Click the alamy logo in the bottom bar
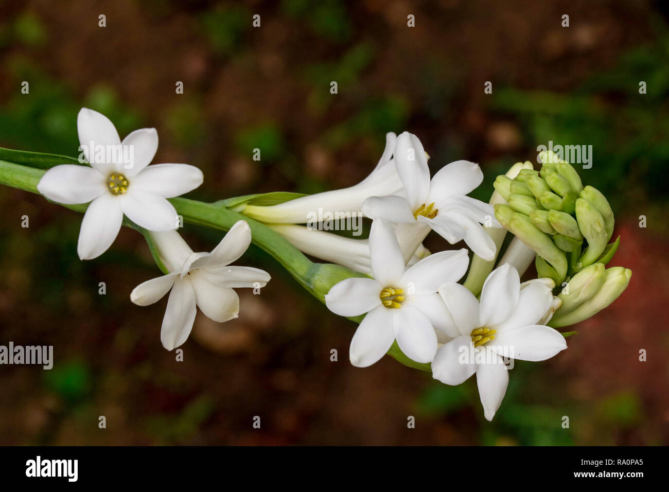669x492 pixels. click(x=52, y=469)
